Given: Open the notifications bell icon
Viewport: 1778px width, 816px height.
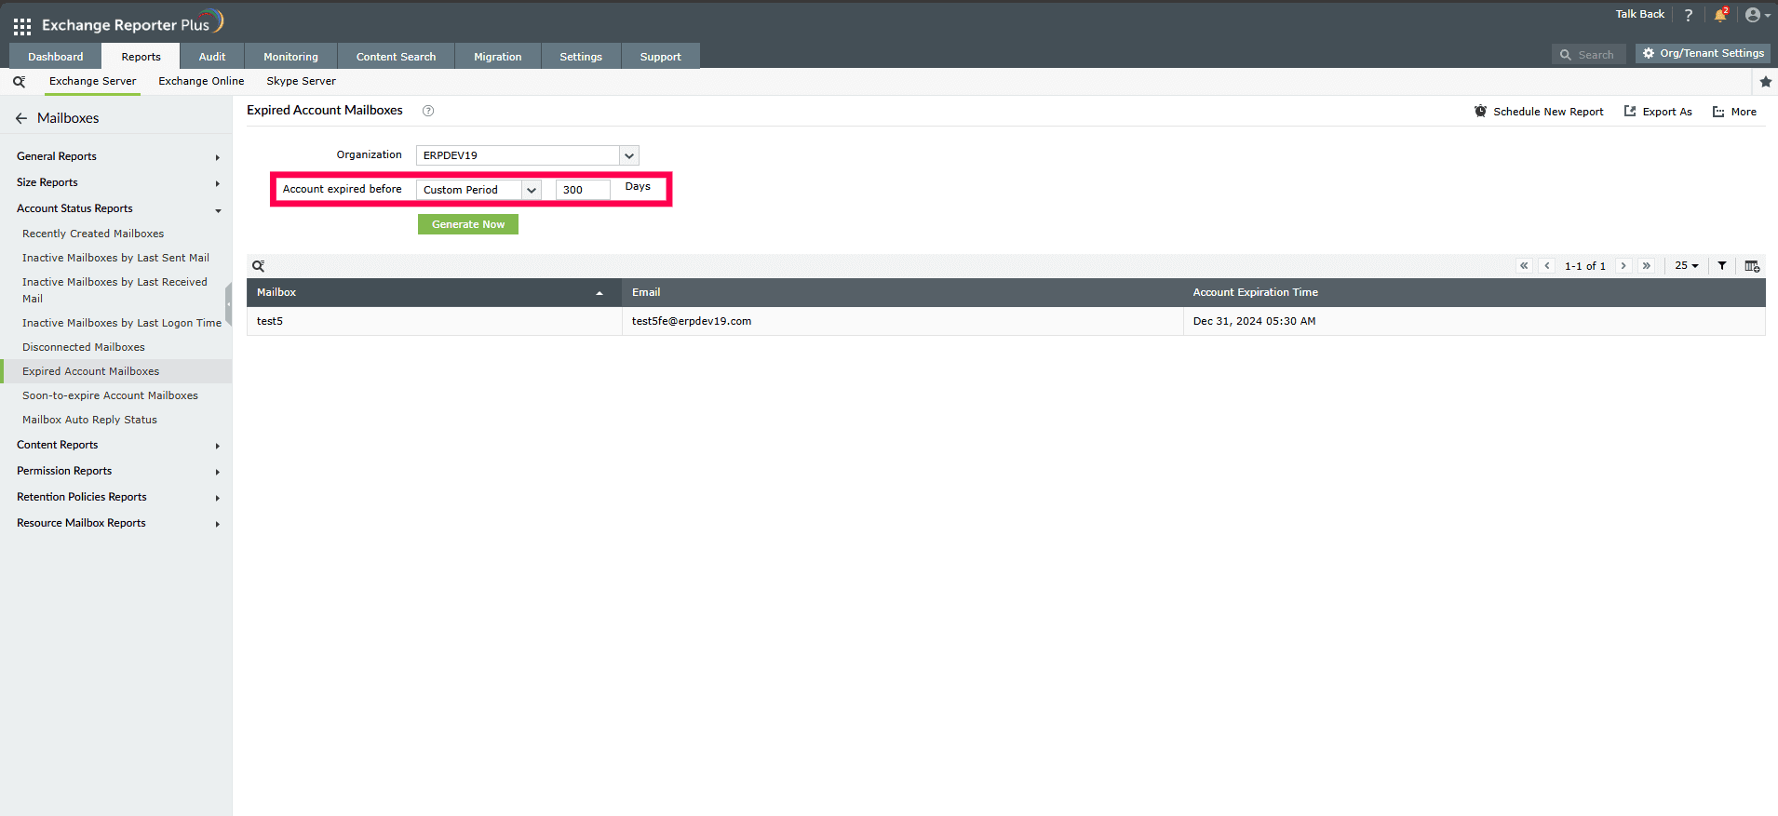Looking at the screenshot, I should click(x=1720, y=15).
